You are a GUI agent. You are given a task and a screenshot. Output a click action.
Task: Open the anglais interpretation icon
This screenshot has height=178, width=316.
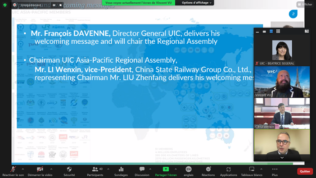189,169
